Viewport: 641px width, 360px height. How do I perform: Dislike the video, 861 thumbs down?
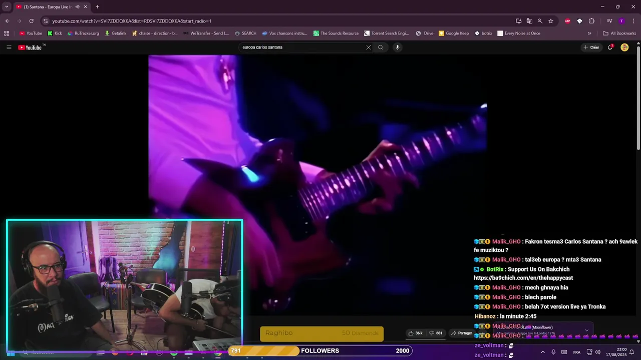click(x=435, y=333)
